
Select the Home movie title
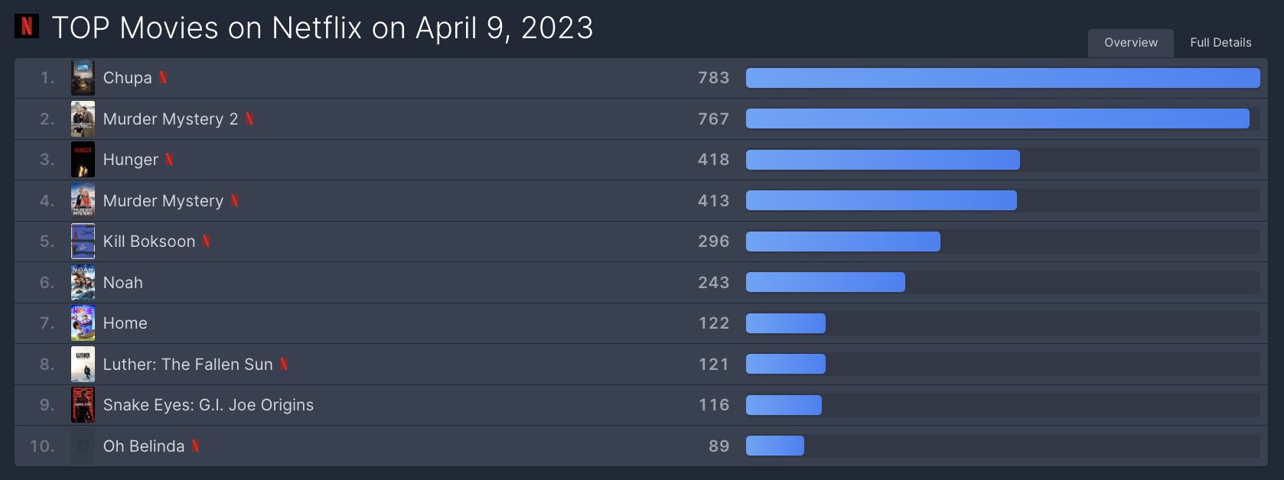pyautogui.click(x=125, y=323)
